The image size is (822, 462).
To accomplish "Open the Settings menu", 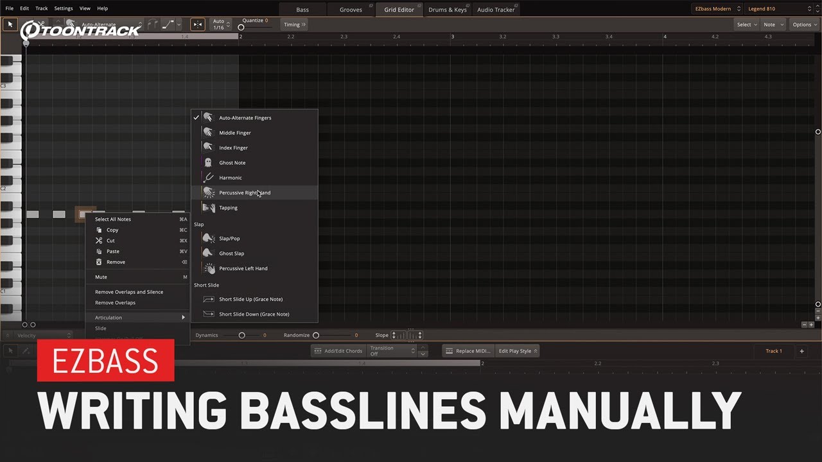I will click(64, 8).
